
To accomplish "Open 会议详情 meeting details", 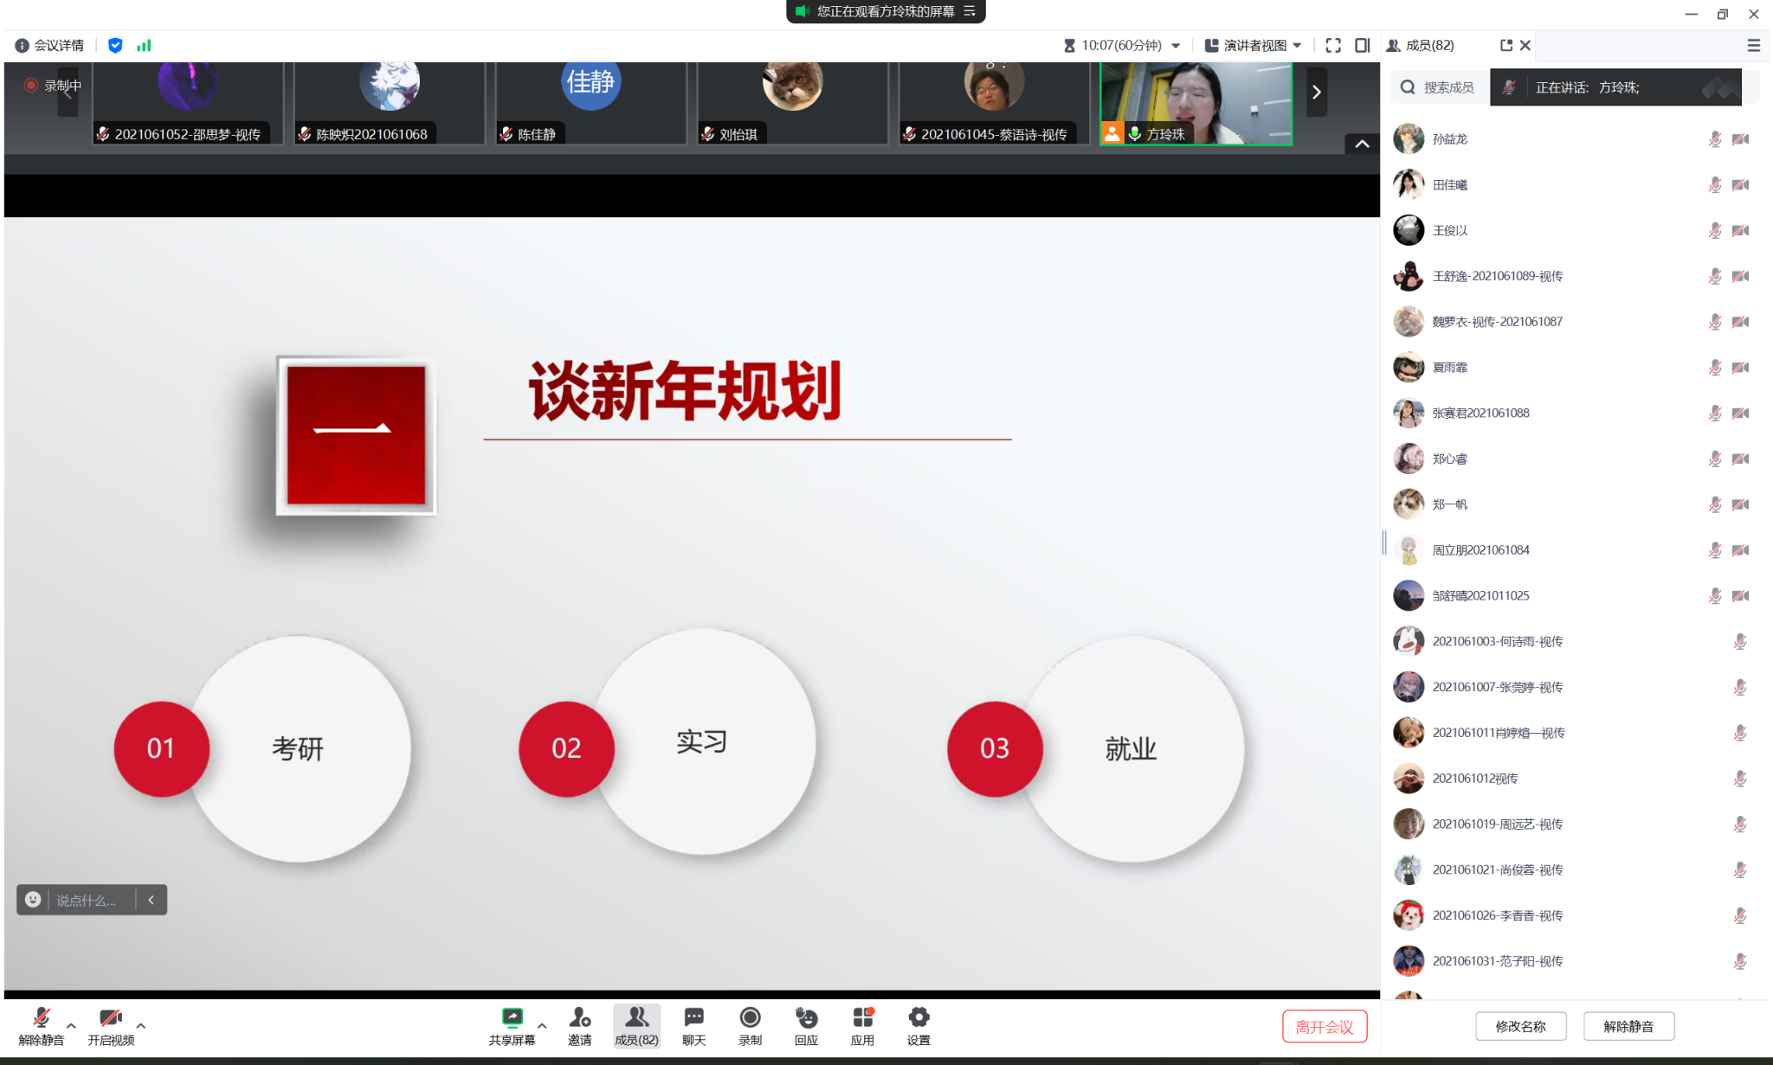I will click(49, 45).
